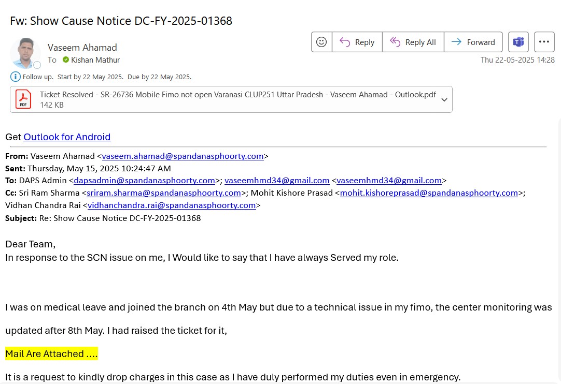Open the Ticket Resolved SR-26736 PDF attachment

(237, 95)
